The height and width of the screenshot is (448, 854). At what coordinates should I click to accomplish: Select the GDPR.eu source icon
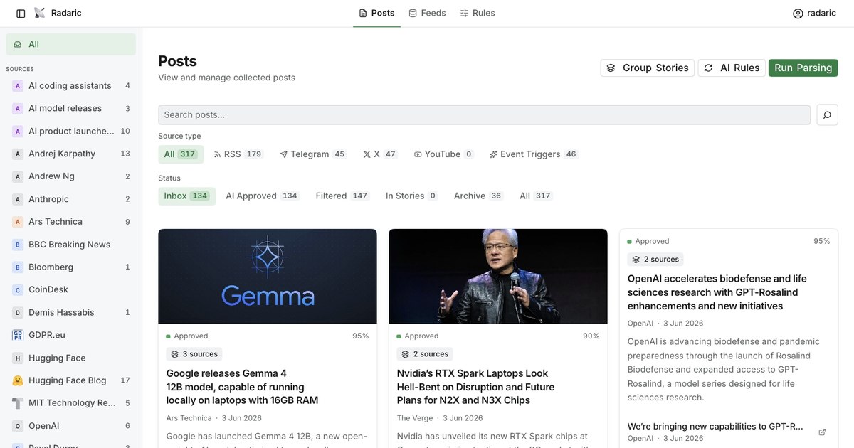tap(18, 335)
